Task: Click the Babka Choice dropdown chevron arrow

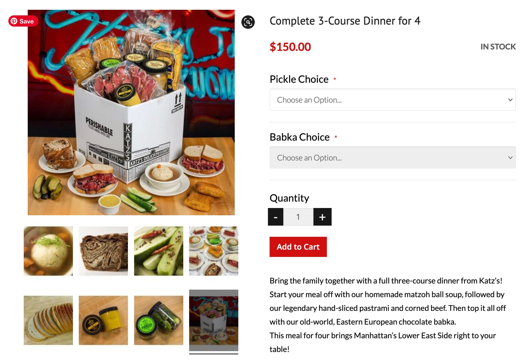Action: click(510, 158)
